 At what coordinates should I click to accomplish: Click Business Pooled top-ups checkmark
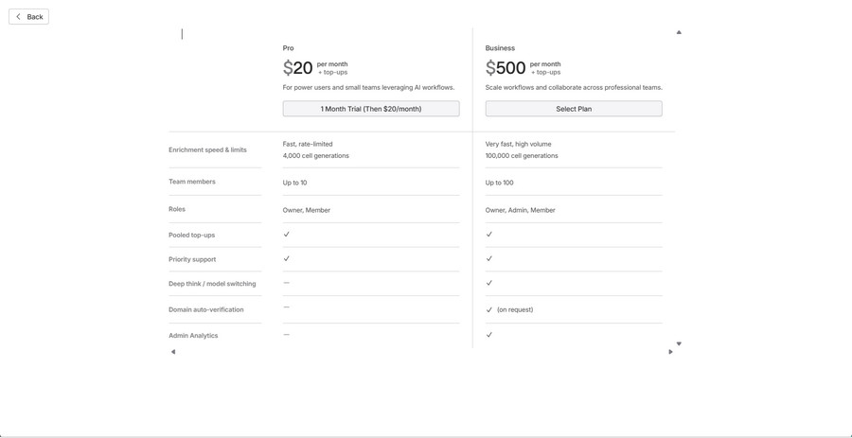coord(488,234)
